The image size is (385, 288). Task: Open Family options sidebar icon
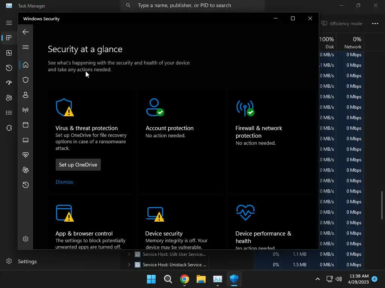point(26,170)
